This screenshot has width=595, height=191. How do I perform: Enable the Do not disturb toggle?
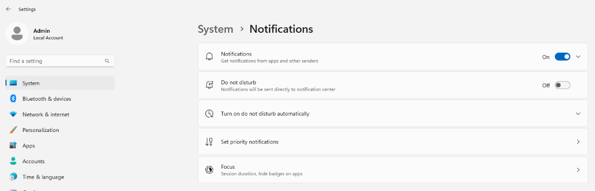[x=562, y=85]
